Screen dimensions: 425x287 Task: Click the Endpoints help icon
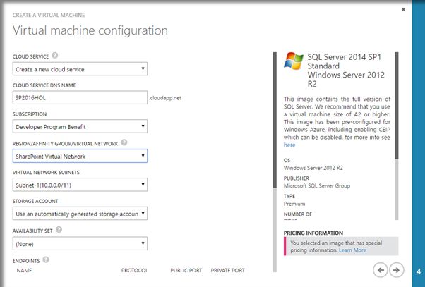47,260
